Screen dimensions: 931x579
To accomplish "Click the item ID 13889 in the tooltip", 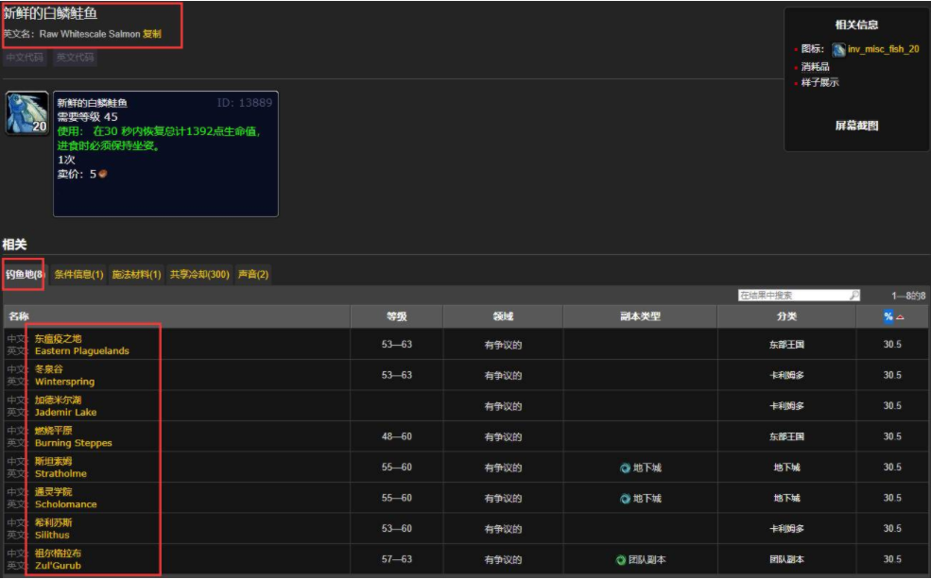I will [x=245, y=103].
